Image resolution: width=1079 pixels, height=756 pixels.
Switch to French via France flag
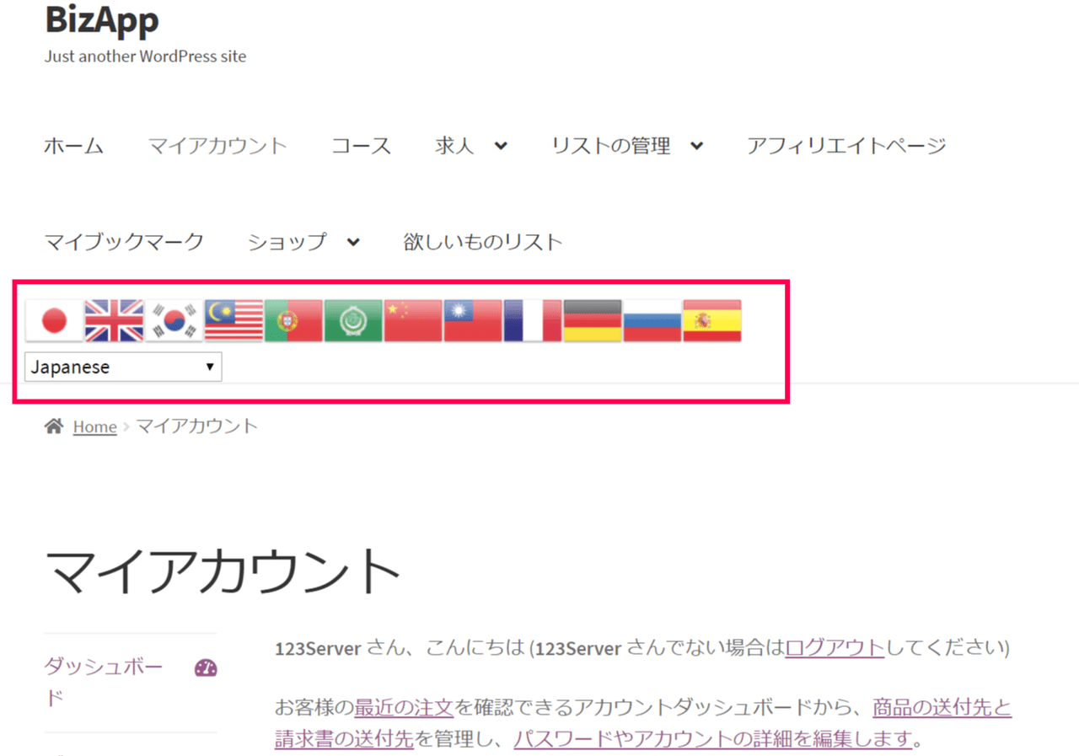(x=533, y=320)
